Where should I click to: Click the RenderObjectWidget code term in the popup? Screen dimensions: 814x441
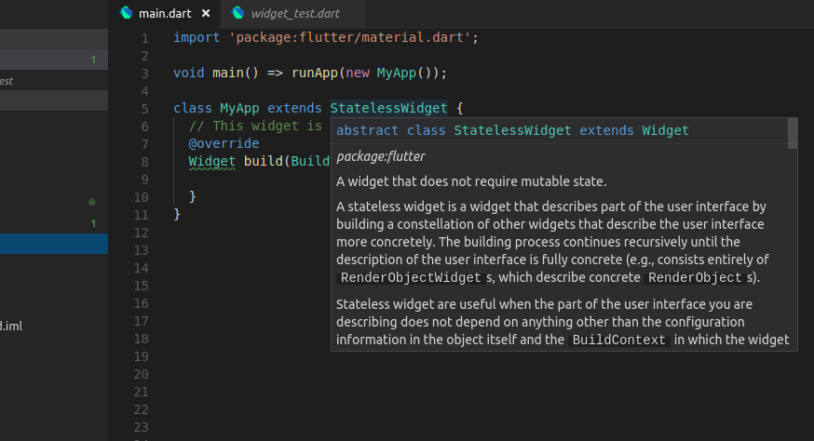pyautogui.click(x=411, y=277)
